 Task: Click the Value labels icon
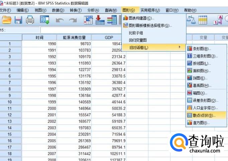click(218, 20)
